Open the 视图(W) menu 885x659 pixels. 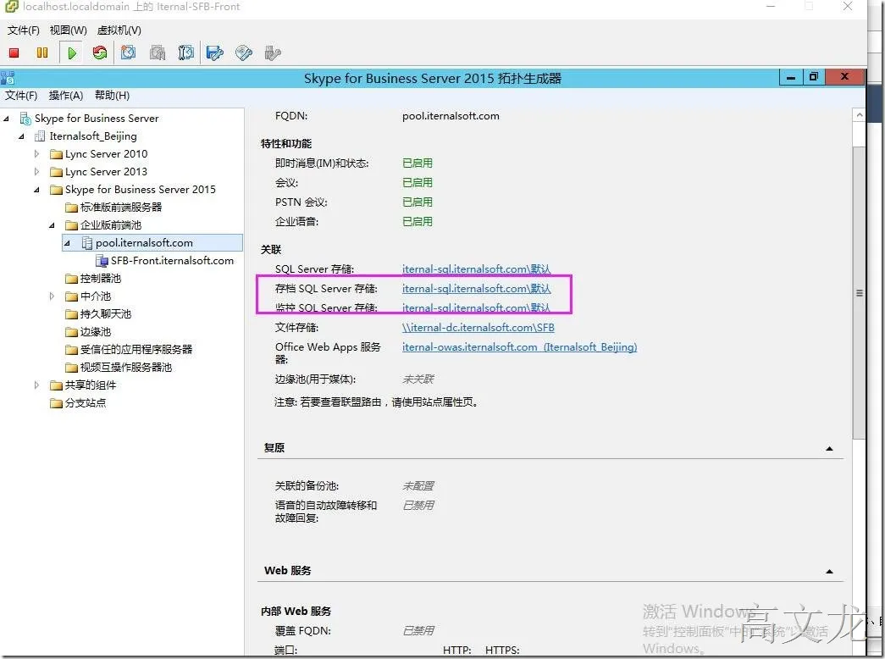(69, 30)
